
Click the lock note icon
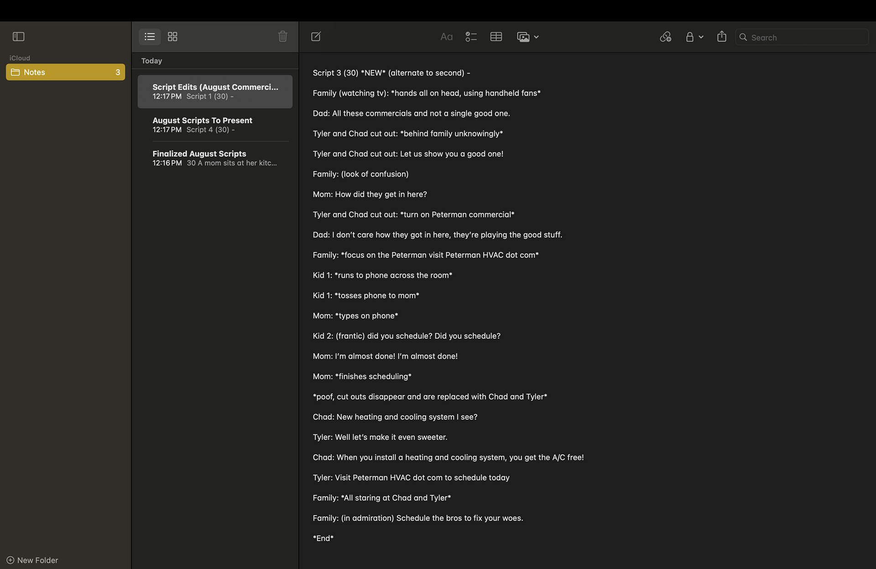tap(689, 37)
